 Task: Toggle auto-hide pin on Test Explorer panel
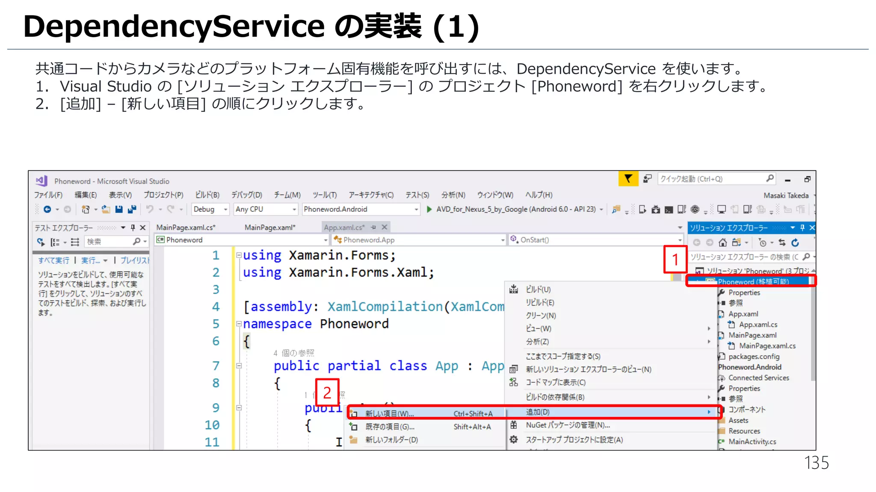133,228
